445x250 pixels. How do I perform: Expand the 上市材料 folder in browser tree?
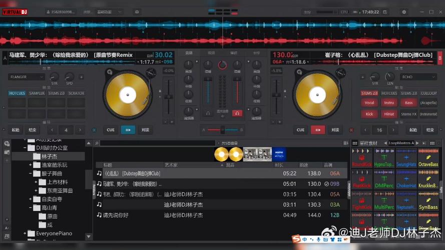point(36,182)
